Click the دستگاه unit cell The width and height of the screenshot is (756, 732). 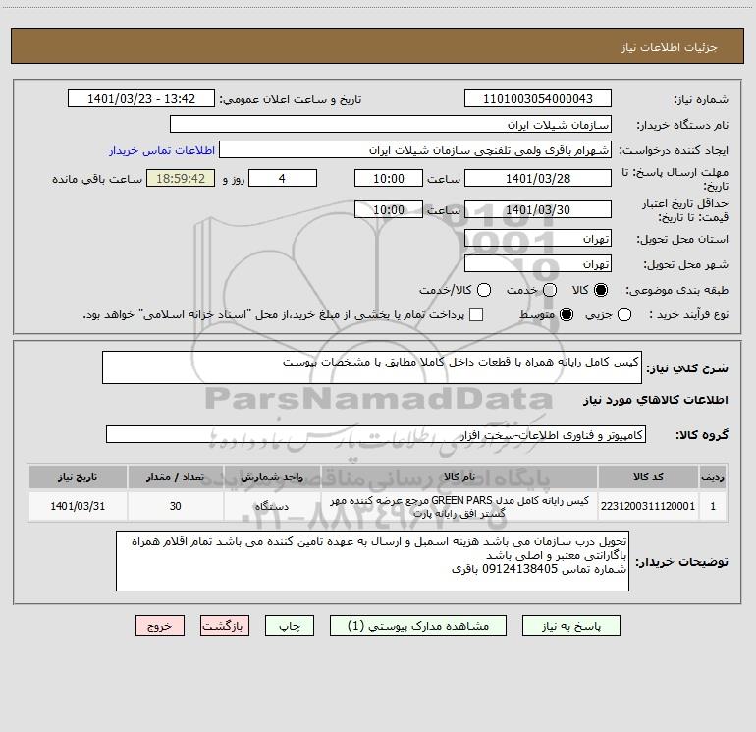271,506
